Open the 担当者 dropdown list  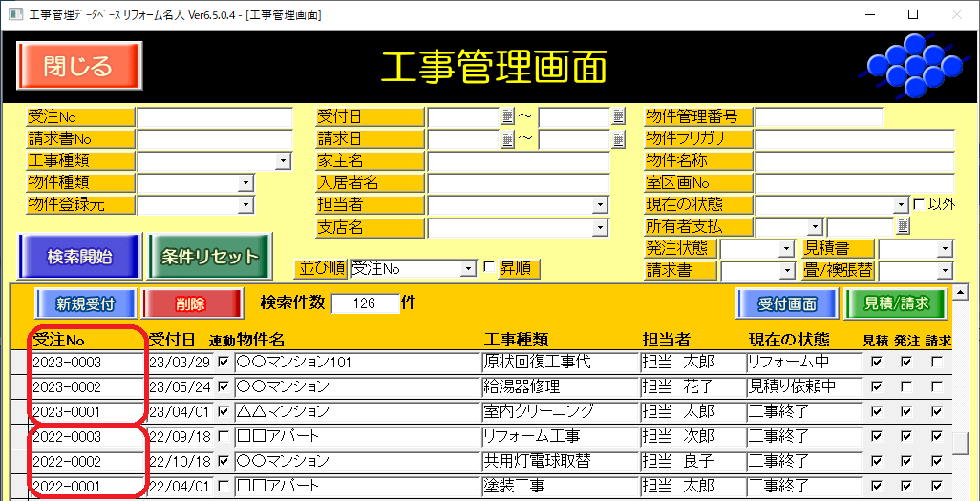[600, 205]
